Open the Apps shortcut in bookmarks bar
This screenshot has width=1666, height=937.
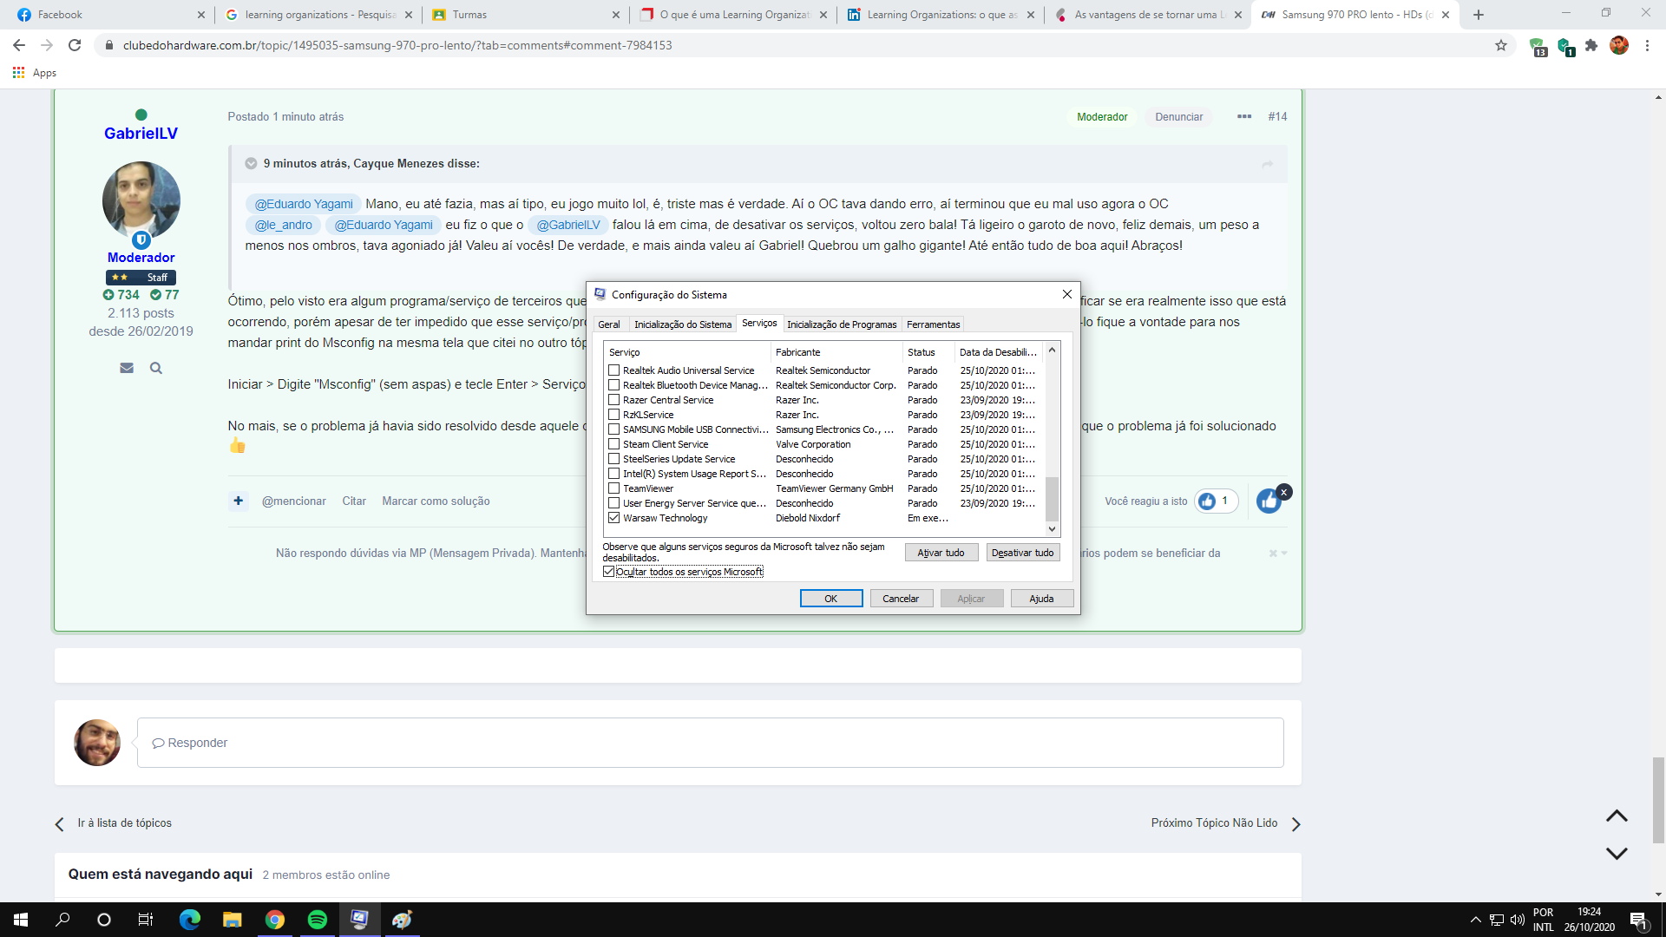pos(35,73)
